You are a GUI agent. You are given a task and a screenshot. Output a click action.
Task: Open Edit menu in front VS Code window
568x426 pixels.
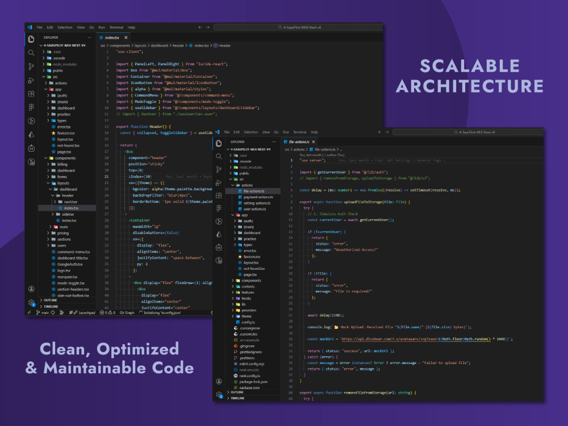coord(236,132)
